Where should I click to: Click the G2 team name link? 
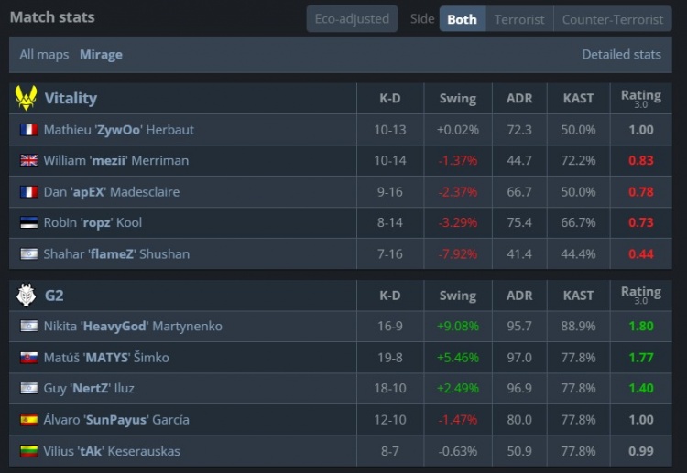(x=54, y=296)
